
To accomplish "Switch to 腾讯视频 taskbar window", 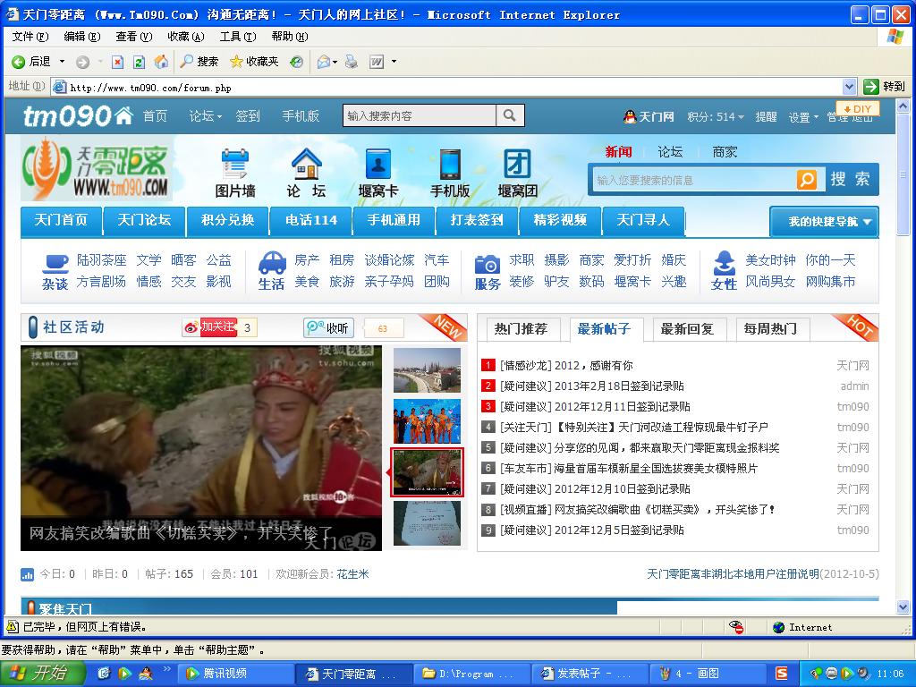I will [235, 674].
